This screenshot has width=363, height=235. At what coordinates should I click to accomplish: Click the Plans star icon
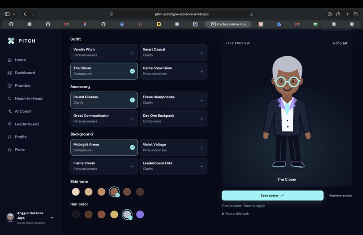coord(9,150)
